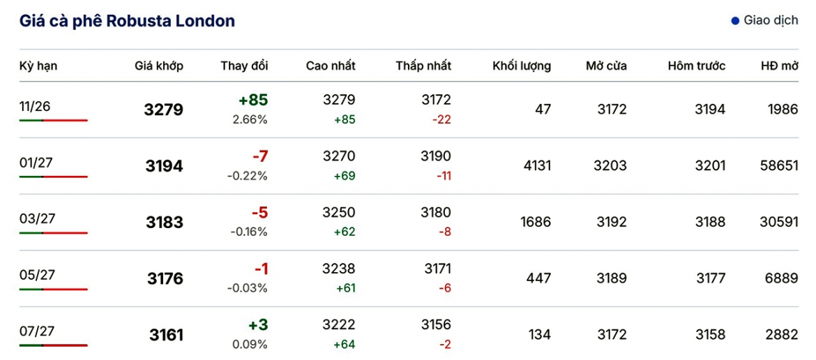816x360 pixels.
Task: Click the 58651 open interest value
Action: click(779, 166)
